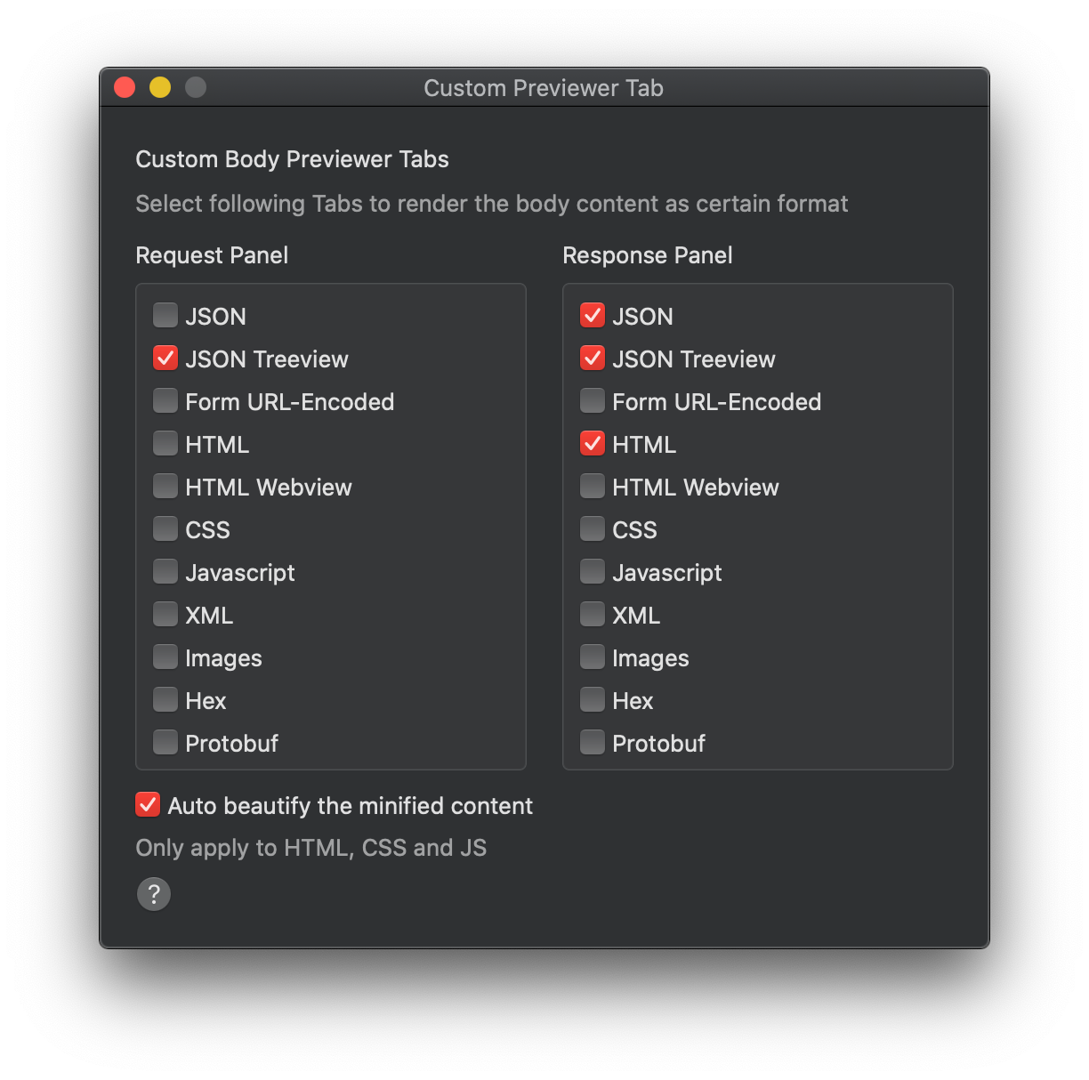Enable Javascript preview in the Request Panel
The height and width of the screenshot is (1080, 1089).
(x=165, y=571)
